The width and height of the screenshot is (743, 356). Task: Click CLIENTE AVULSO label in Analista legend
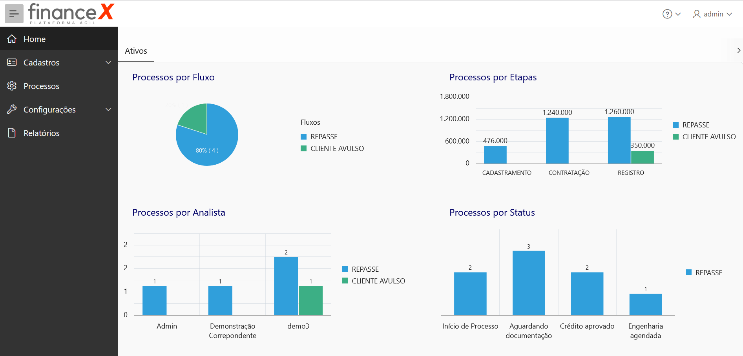coord(378,281)
